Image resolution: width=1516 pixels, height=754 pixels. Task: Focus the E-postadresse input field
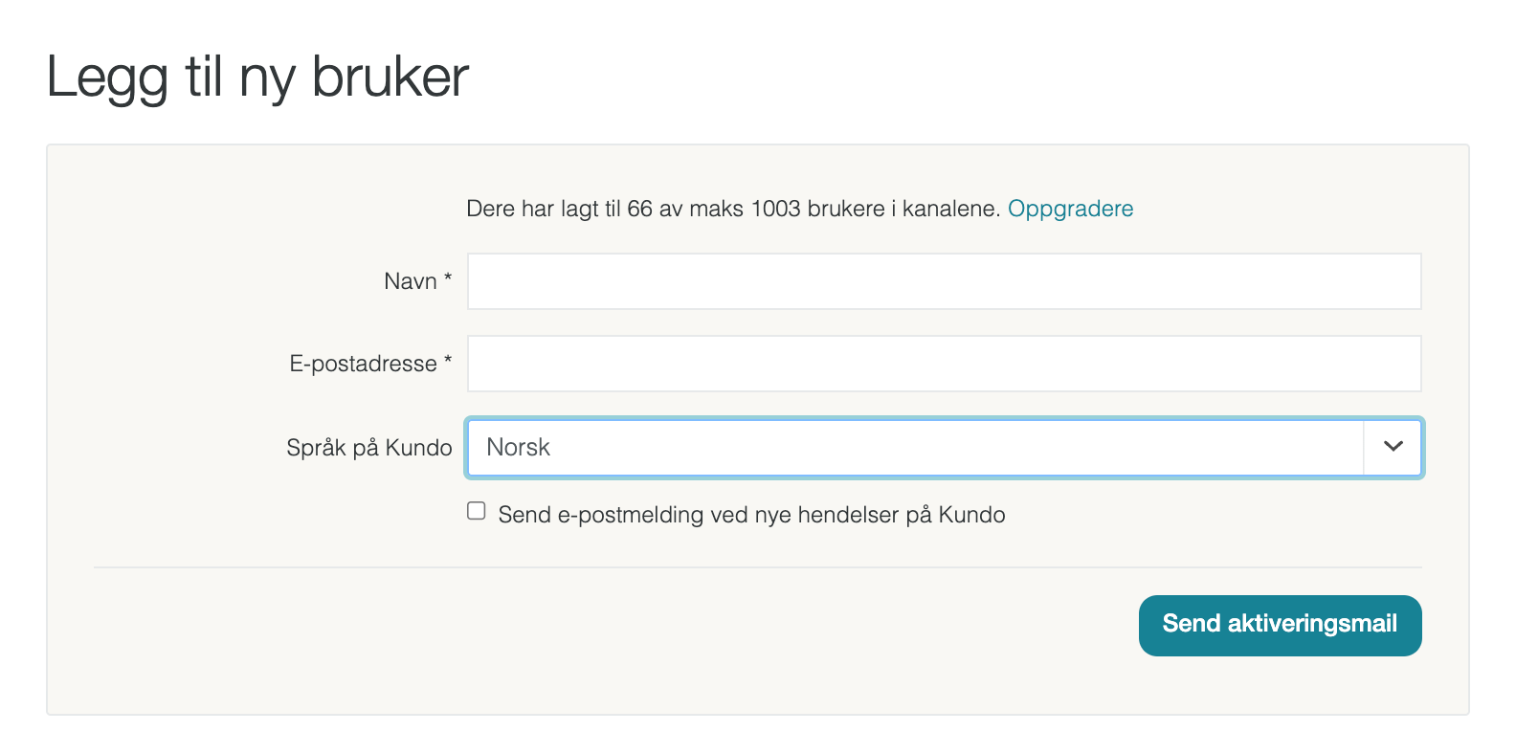(x=943, y=364)
